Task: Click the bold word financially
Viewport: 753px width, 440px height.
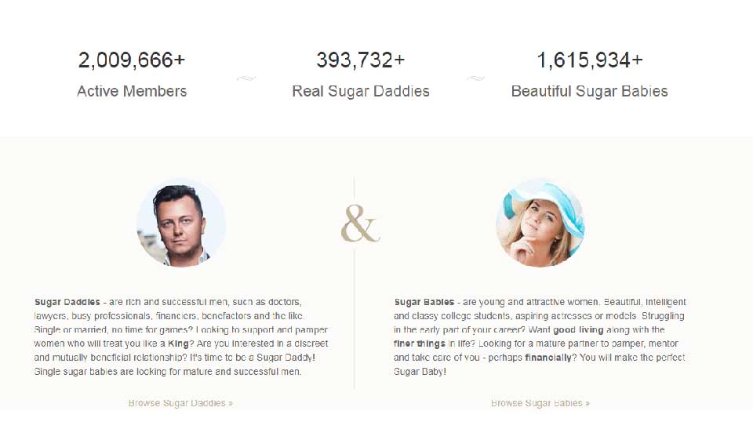Action: point(549,358)
